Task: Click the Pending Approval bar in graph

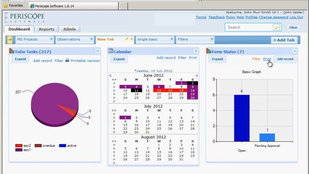Action: pos(267,137)
